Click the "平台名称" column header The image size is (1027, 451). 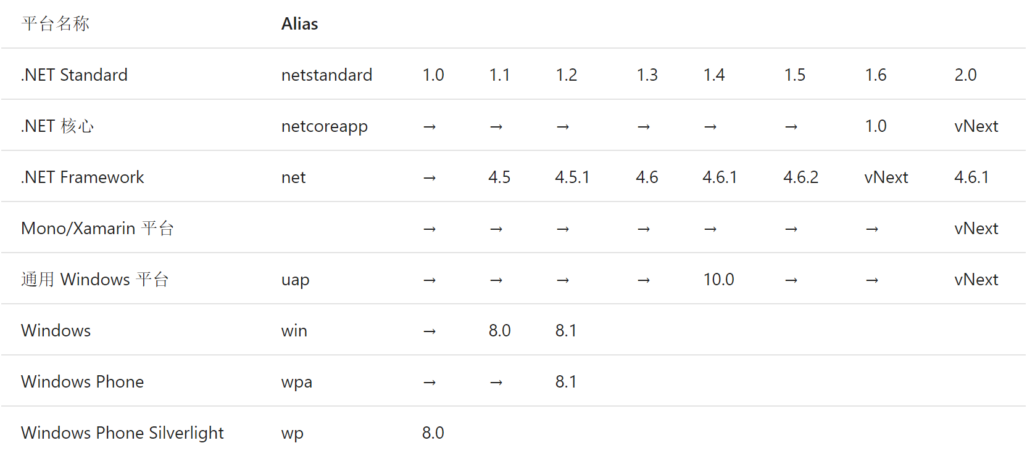click(56, 24)
